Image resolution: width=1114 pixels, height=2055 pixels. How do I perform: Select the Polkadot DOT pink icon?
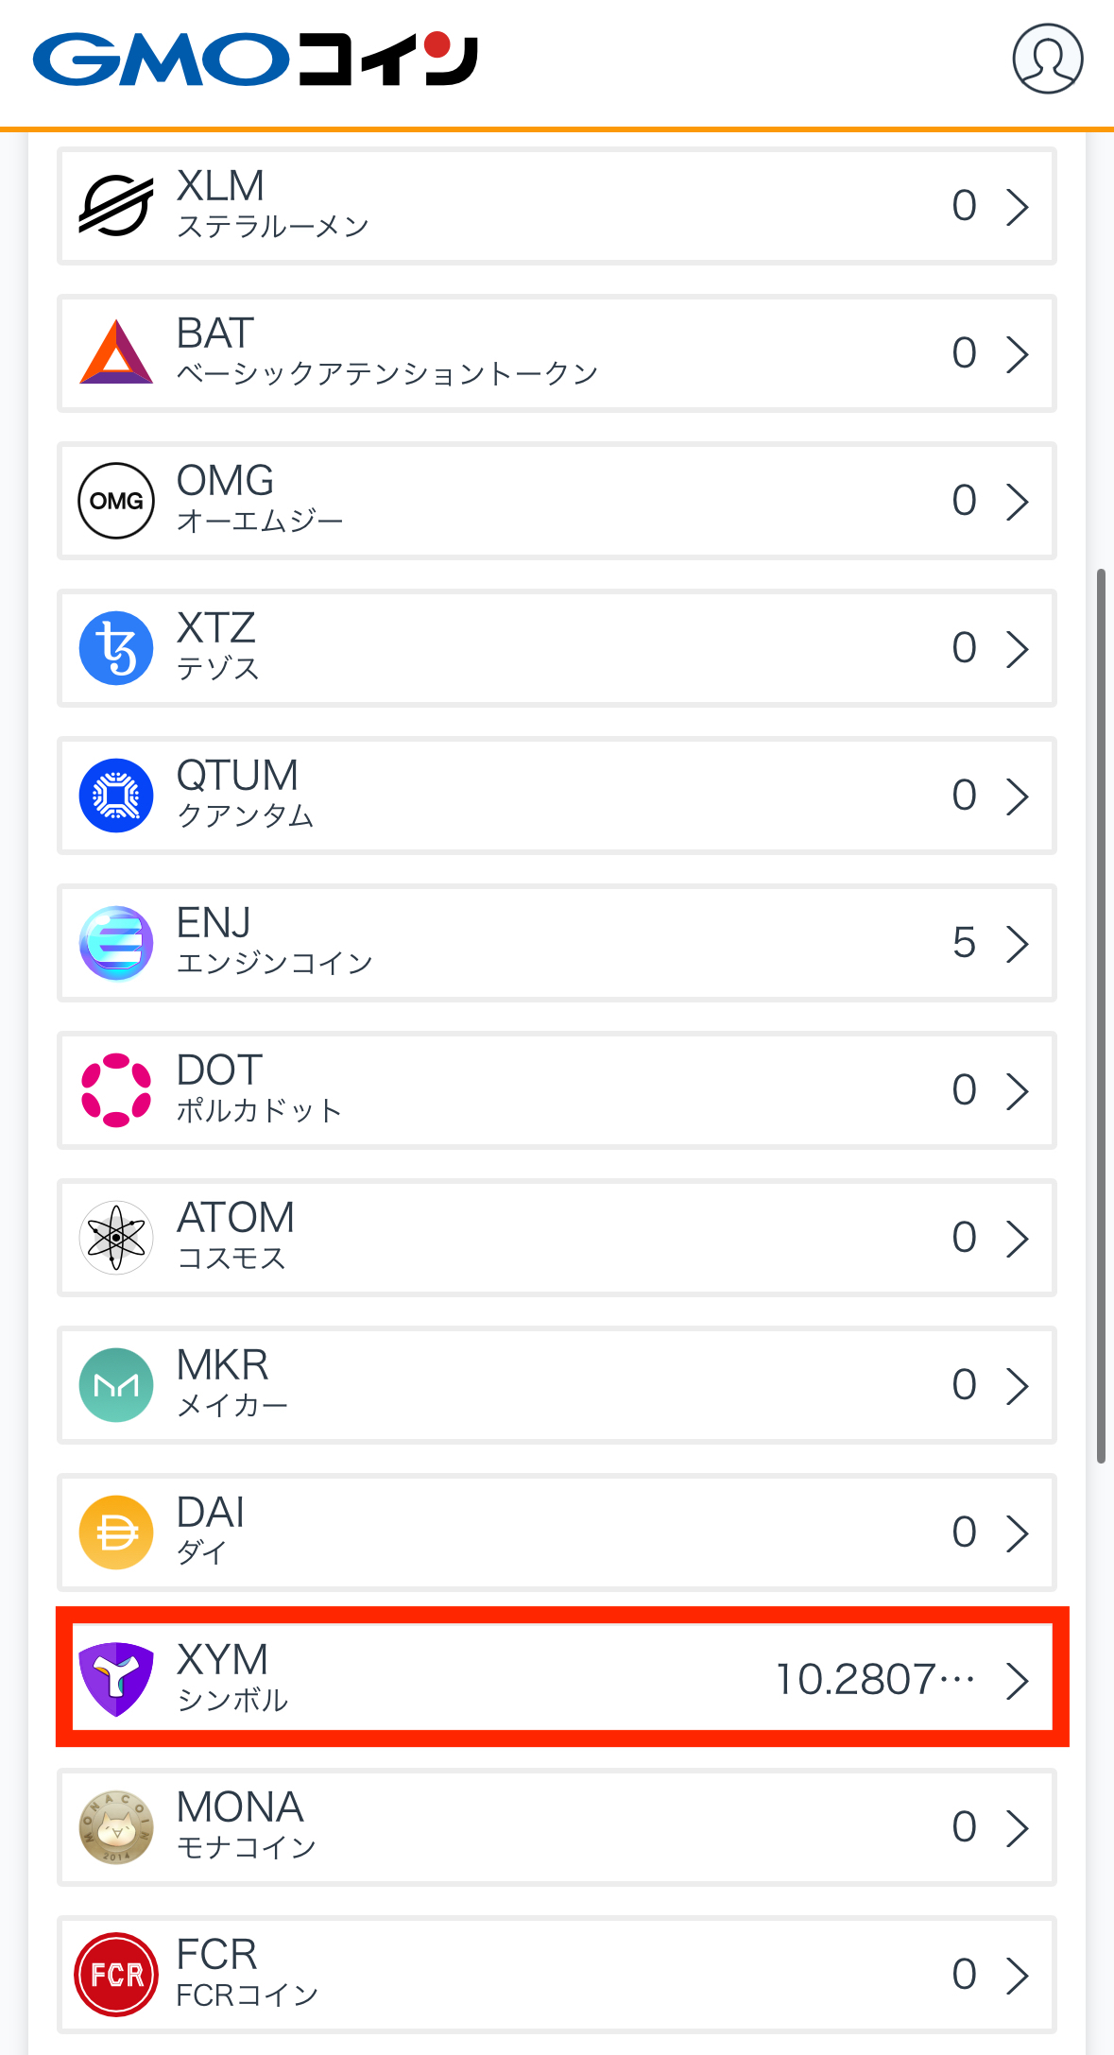pos(116,1090)
